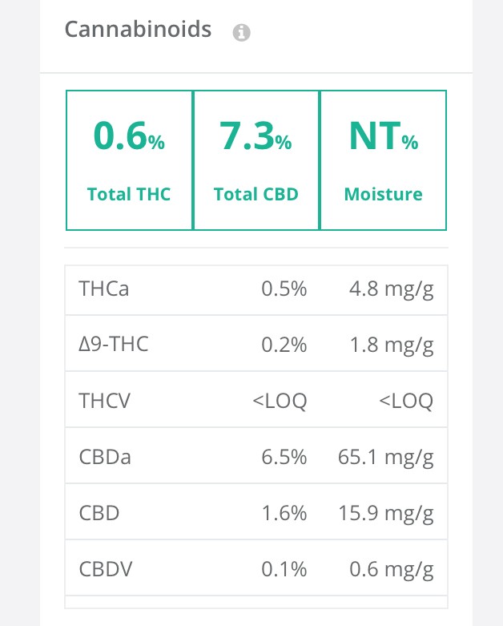The image size is (503, 626).
Task: Click the CBDa 6.5% value
Action: point(284,457)
